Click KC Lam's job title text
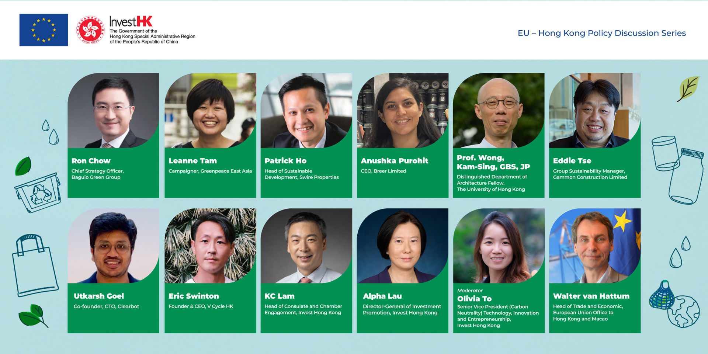This screenshot has width=708, height=354. [x=303, y=309]
